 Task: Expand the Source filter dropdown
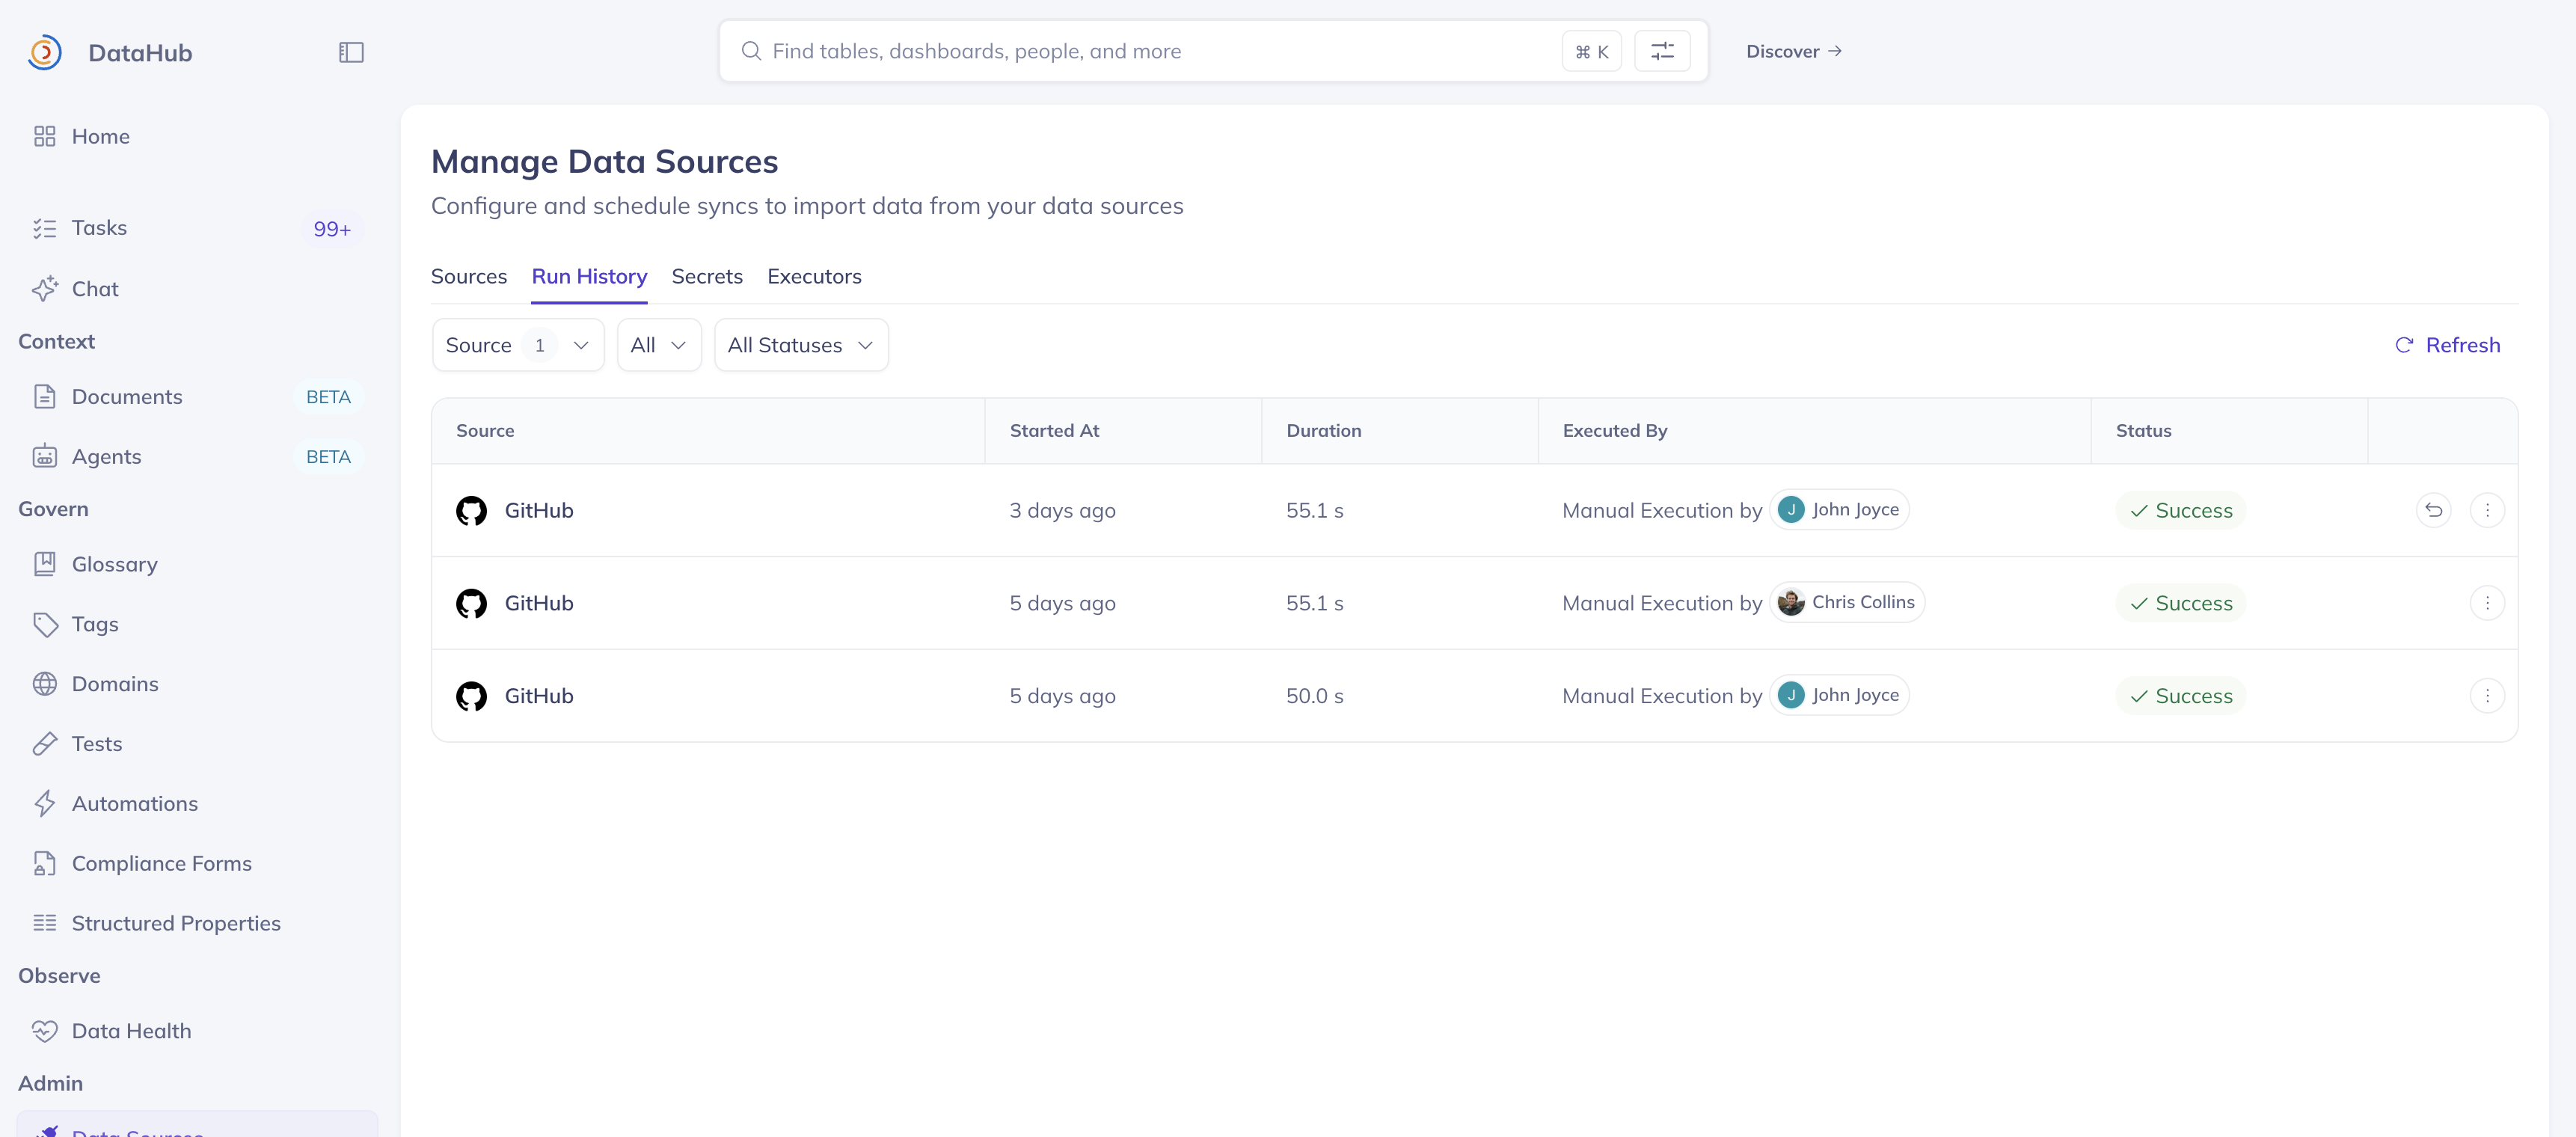tap(518, 345)
